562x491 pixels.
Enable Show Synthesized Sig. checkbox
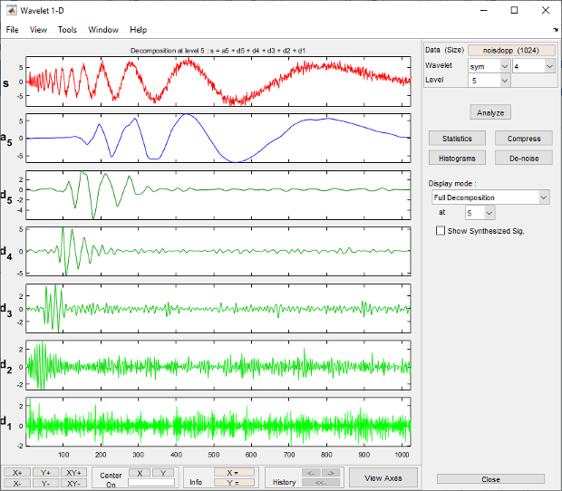(441, 231)
